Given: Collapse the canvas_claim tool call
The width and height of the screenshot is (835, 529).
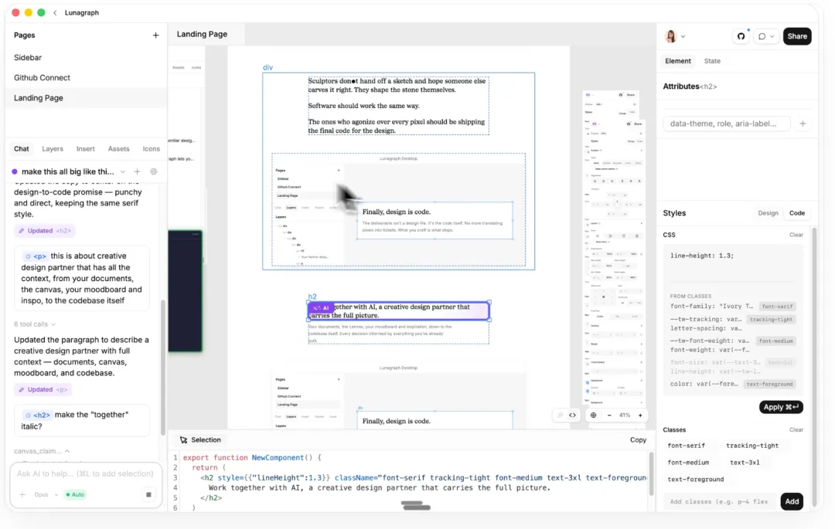Looking at the screenshot, I should pyautogui.click(x=42, y=451).
